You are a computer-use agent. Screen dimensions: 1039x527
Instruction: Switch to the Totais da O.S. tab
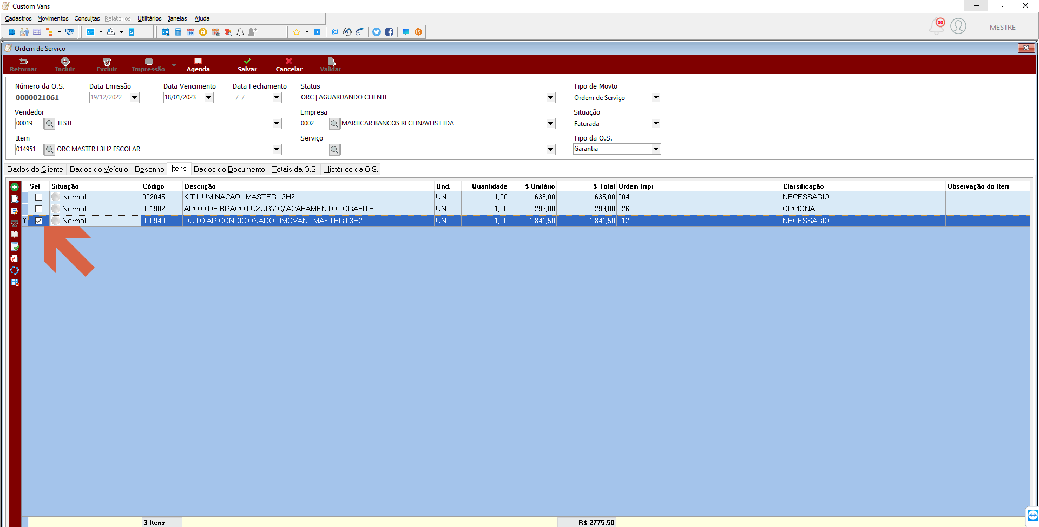[294, 169]
